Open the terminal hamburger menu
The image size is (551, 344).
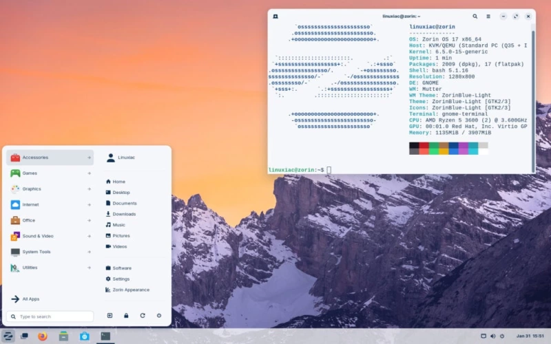(488, 16)
